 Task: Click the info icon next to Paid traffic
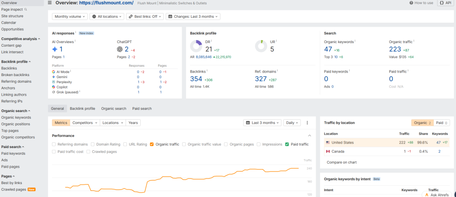pos(408,71)
